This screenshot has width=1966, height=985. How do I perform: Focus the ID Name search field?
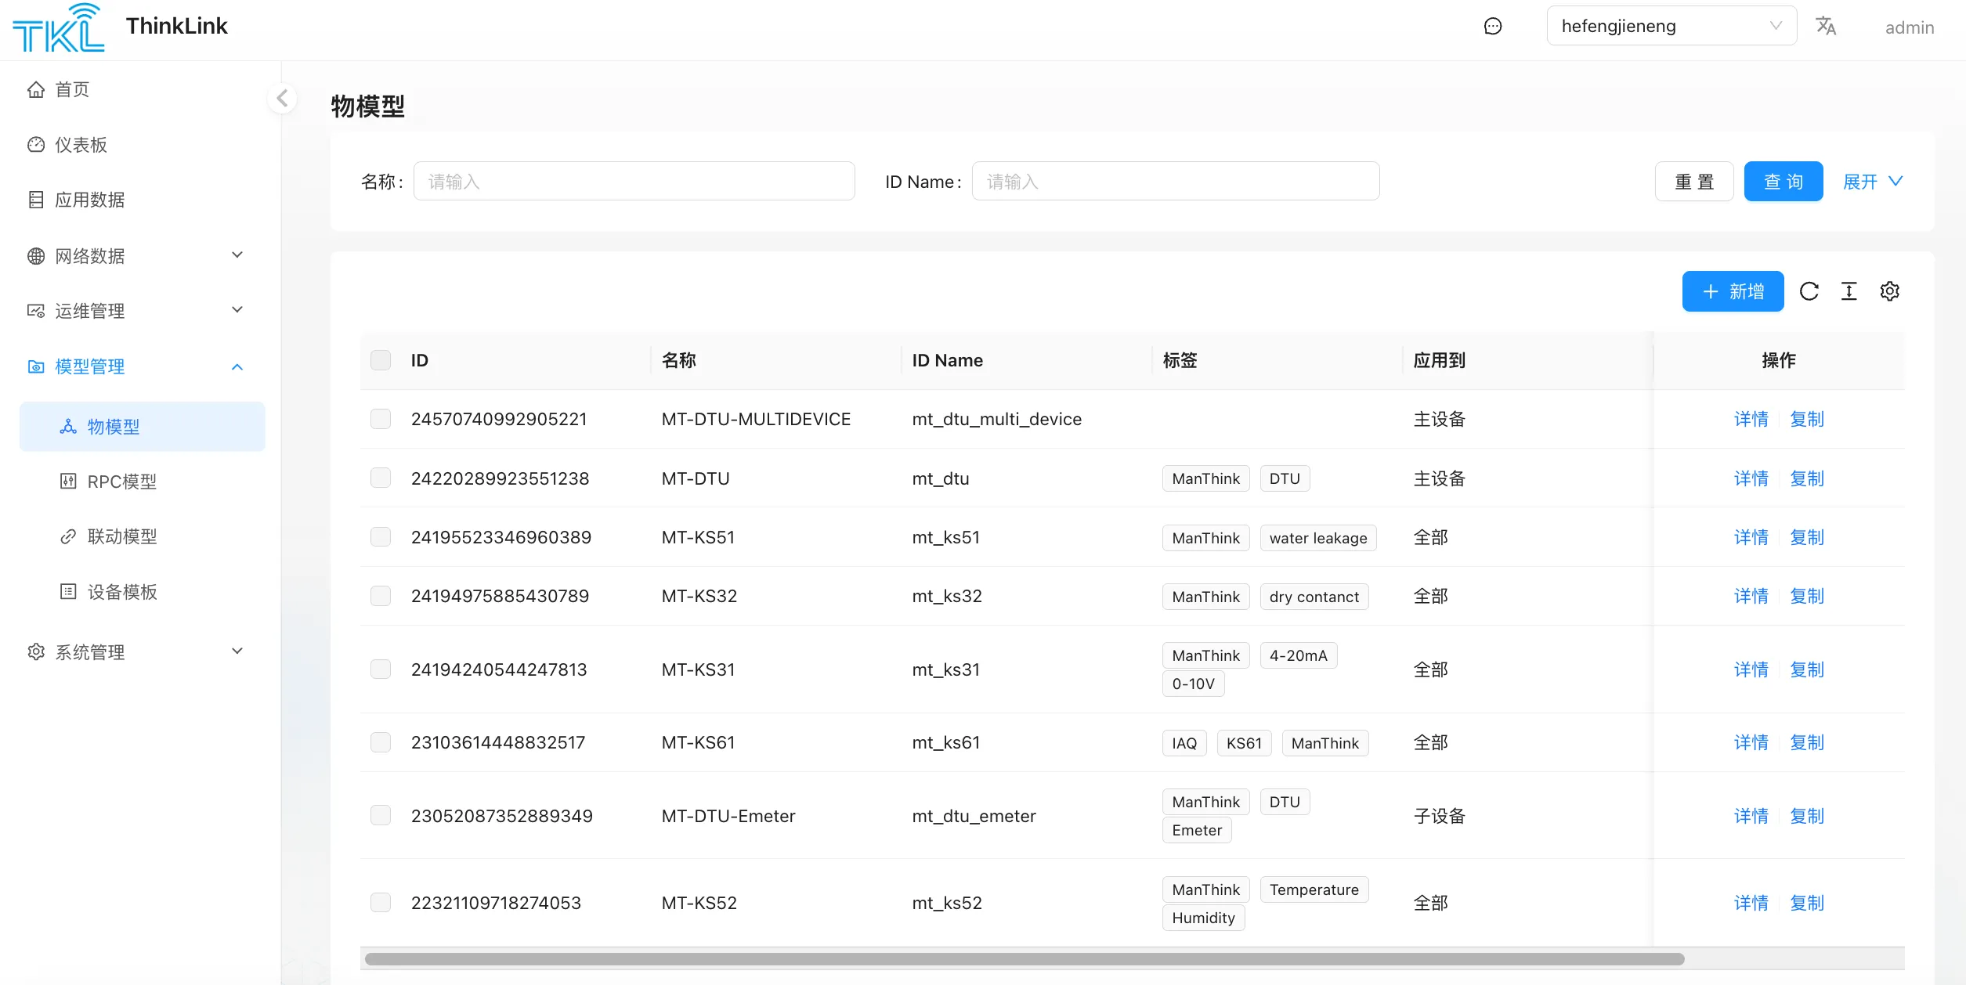(1175, 182)
